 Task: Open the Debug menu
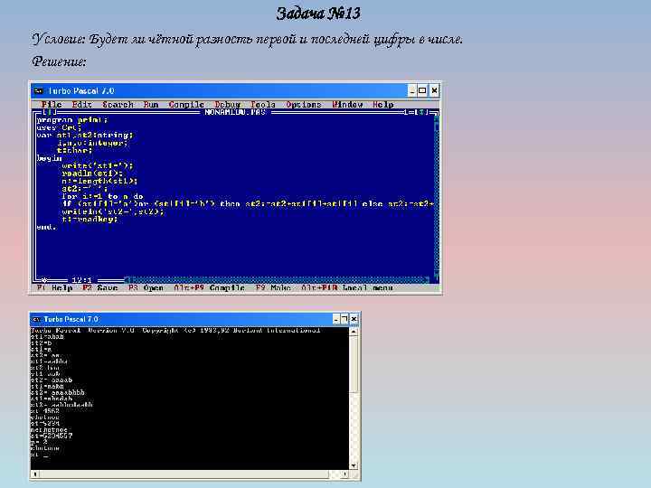[228, 105]
